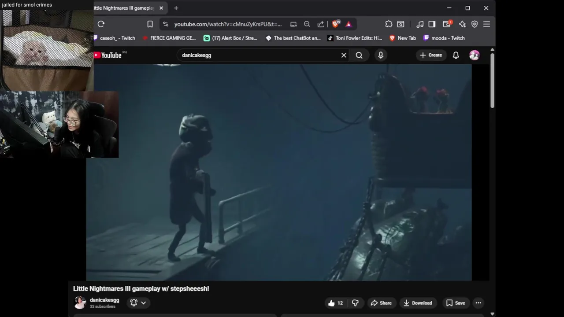
Task: Click the YouTube Create button
Action: [x=431, y=55]
